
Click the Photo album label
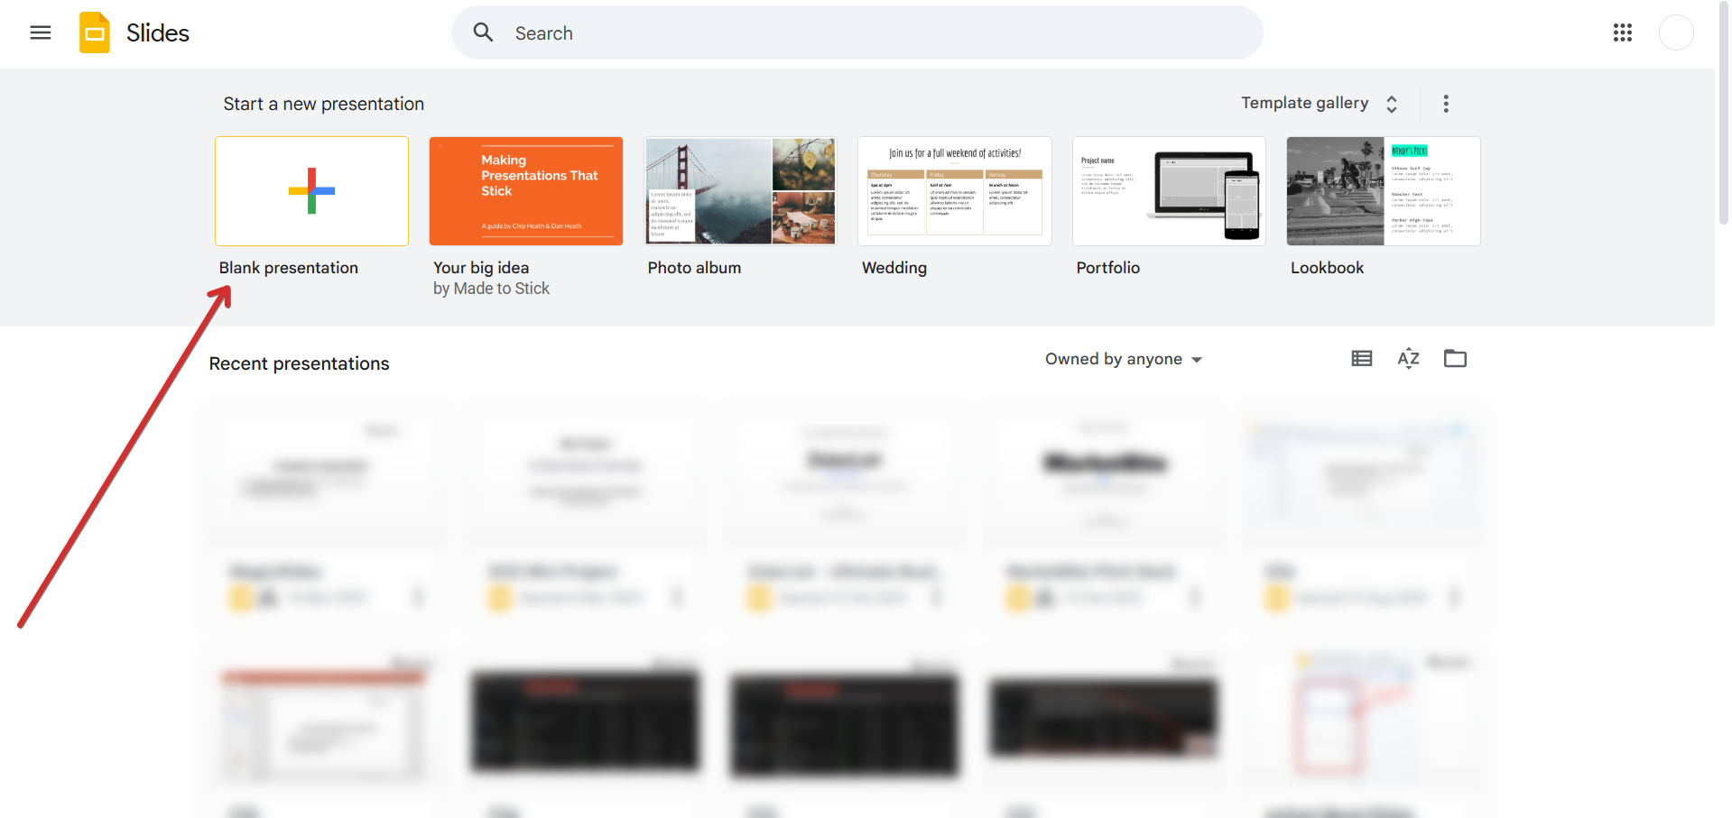(694, 268)
